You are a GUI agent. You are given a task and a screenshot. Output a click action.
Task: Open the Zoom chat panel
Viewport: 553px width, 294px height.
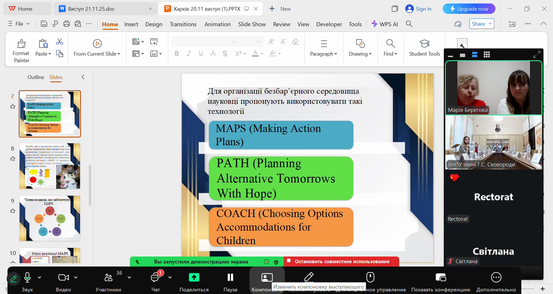click(155, 278)
